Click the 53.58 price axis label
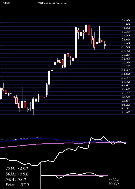 (126, 62)
